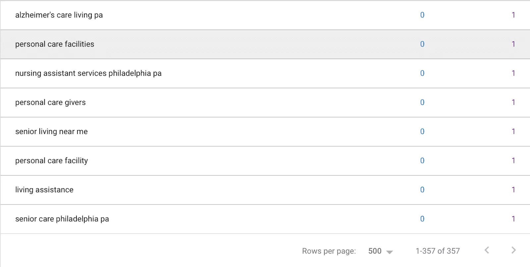Select the query 'personal care facilities' row
Viewport: 530px width, 267px height.
click(55, 44)
